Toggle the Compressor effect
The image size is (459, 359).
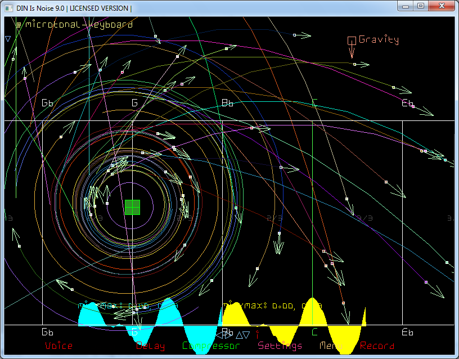(211, 345)
